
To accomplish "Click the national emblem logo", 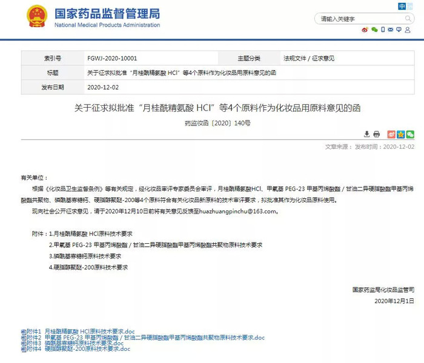I will point(37,16).
